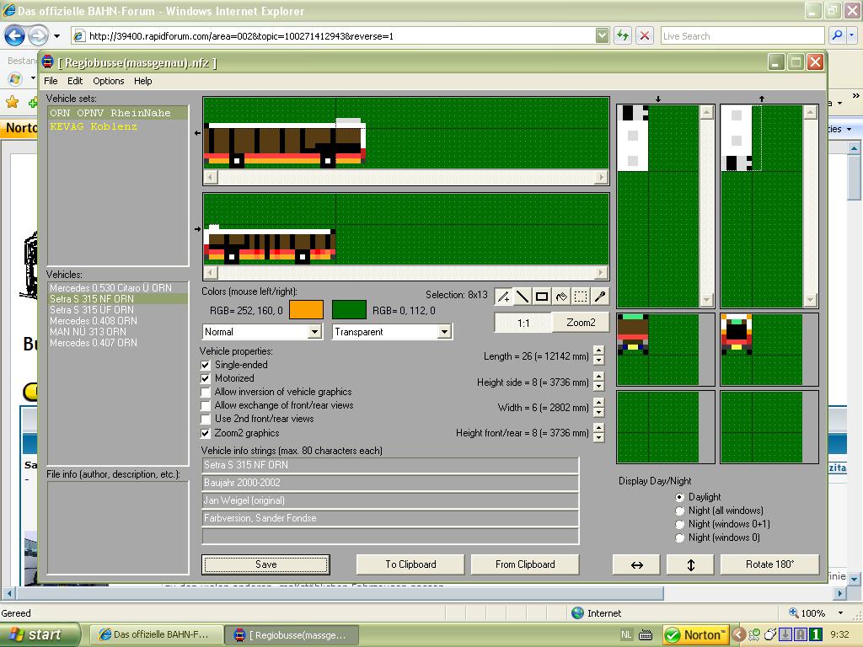
Task: Click the Live Search magnifier icon
Action: 837,35
